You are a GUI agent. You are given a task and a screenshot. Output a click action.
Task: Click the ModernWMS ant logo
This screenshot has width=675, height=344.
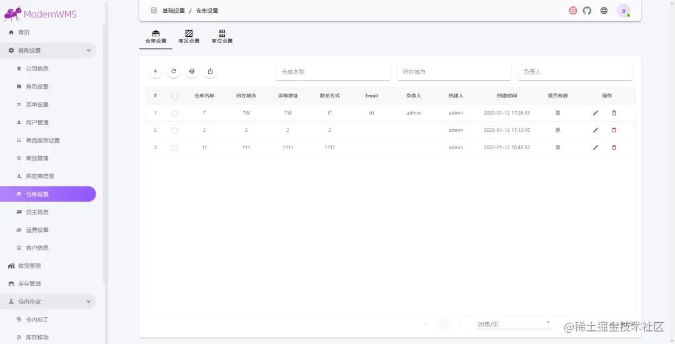pos(12,14)
